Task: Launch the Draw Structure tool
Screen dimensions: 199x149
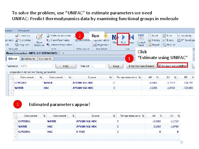Action: click(x=39, y=40)
